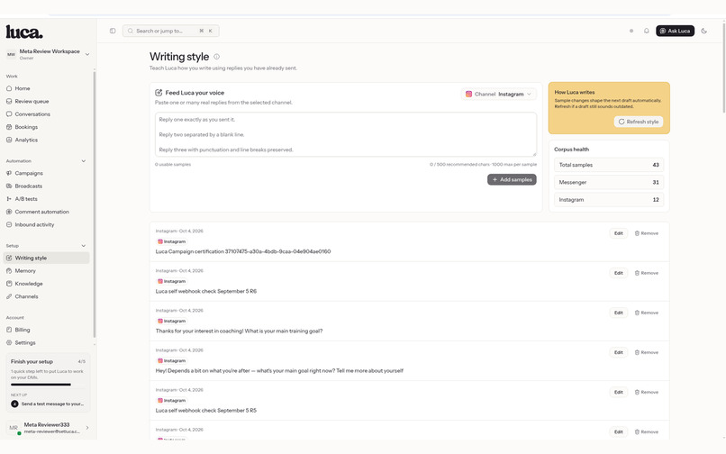Remove the Luca Campaign certification sample
This screenshot has height=454, width=726.
(x=647, y=233)
